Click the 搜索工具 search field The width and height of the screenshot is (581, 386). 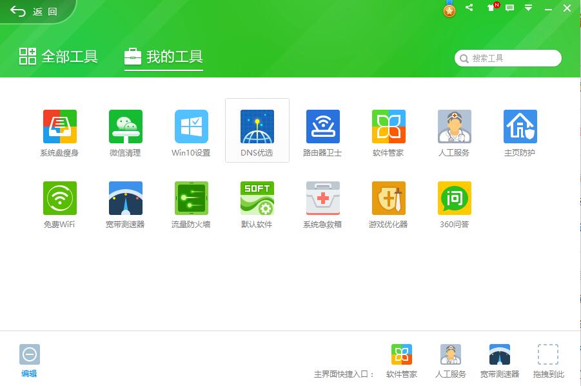click(507, 58)
